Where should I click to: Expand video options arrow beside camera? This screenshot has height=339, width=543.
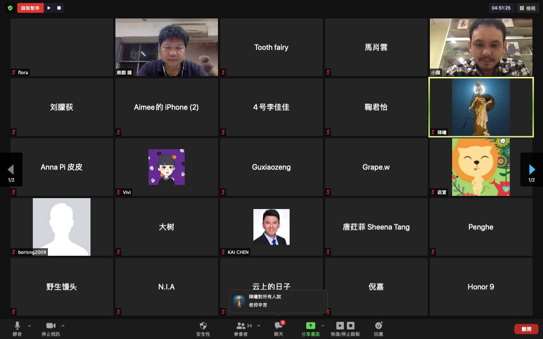pos(63,326)
